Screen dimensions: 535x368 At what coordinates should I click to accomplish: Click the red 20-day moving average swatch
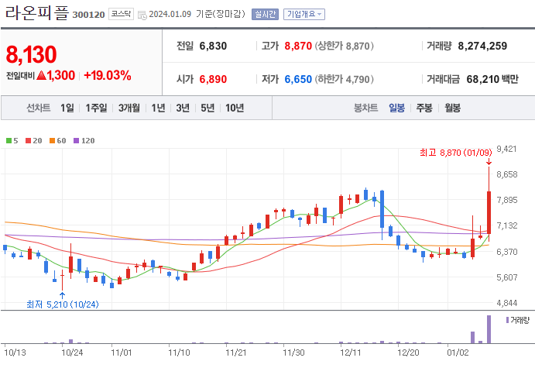[29, 141]
